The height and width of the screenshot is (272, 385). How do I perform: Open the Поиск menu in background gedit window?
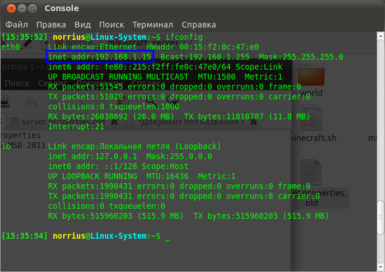17,83
